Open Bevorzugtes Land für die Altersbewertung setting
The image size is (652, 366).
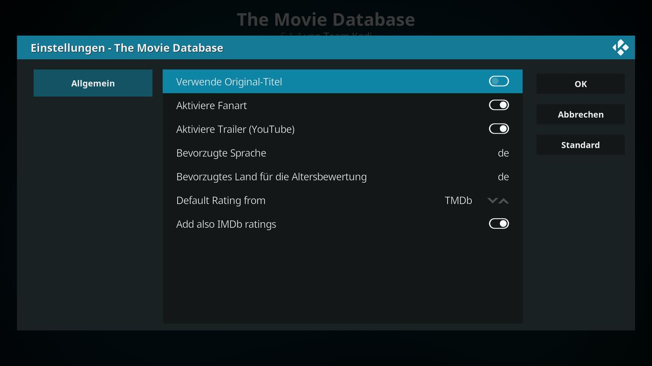pyautogui.click(x=343, y=177)
